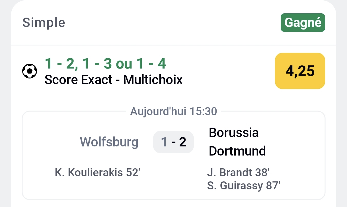Click the grey 1 - 2 final score badge
This screenshot has width=347, height=207.
pos(173,142)
